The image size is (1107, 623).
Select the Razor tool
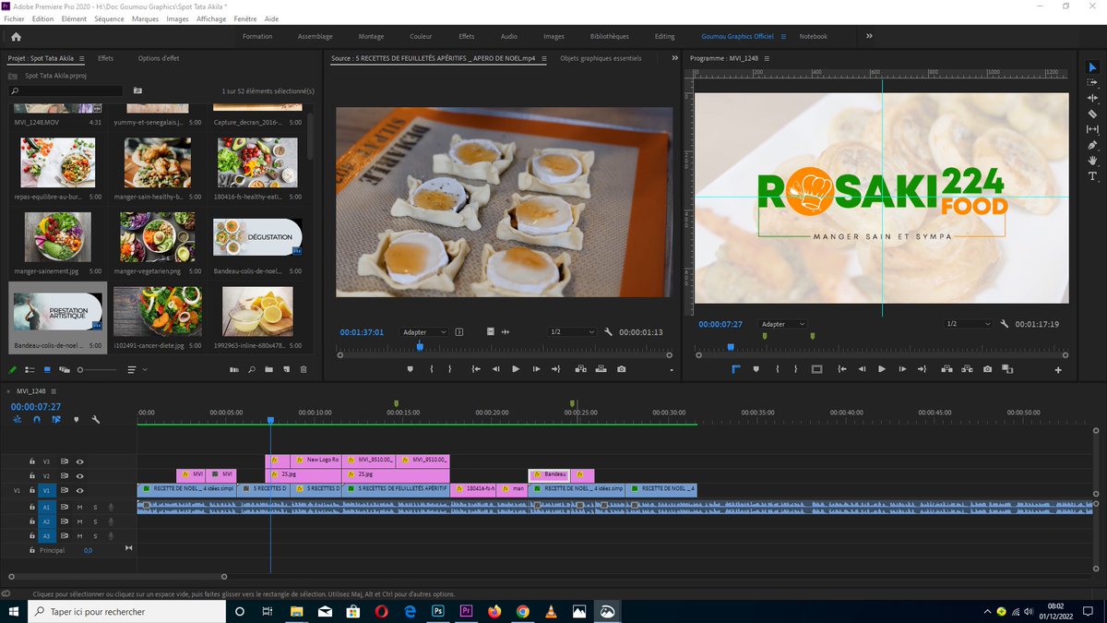tap(1093, 114)
